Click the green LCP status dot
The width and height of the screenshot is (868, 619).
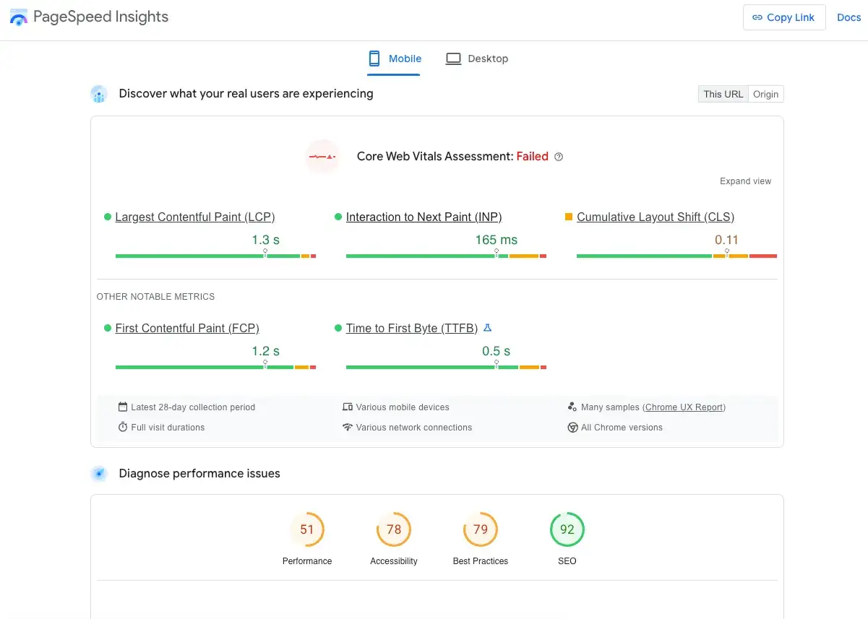pos(108,217)
